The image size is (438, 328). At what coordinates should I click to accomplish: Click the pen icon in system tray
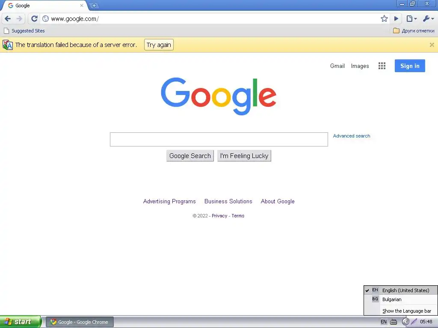click(x=414, y=322)
